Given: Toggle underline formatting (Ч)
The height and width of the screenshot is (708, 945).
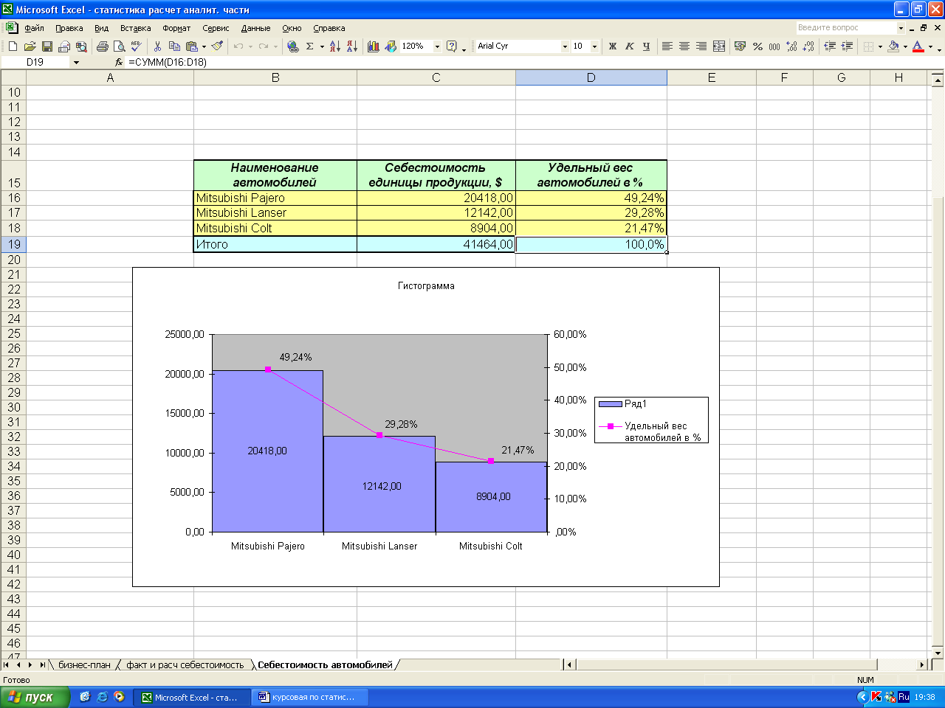Looking at the screenshot, I should 646,46.
